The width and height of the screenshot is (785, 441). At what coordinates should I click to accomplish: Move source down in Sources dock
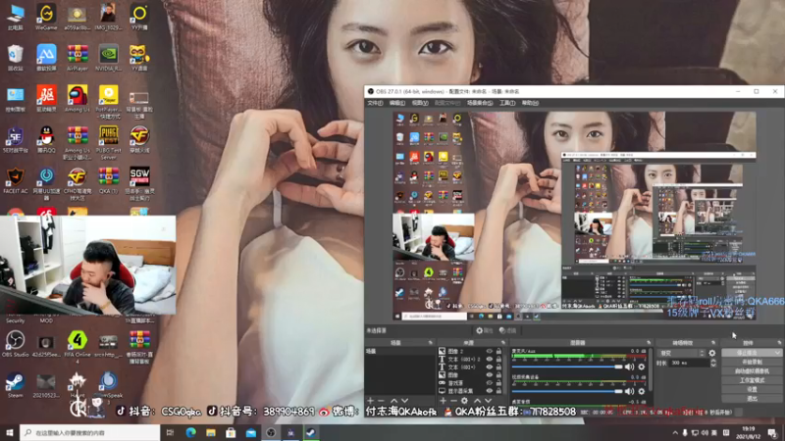pos(488,401)
